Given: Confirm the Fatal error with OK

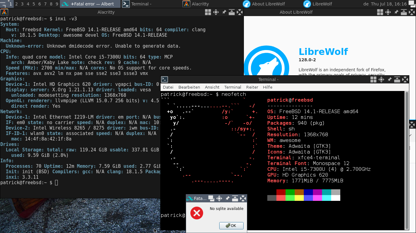Looking at the screenshot, I should 231,226.
